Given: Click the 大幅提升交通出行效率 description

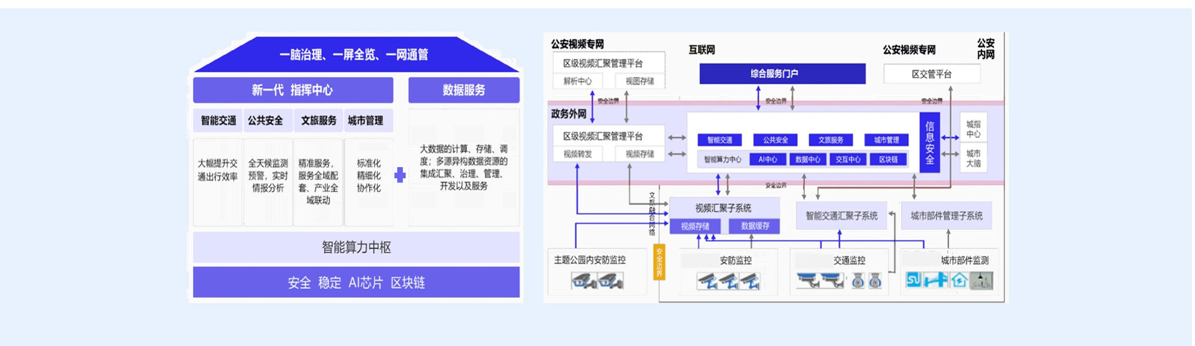Looking at the screenshot, I should coord(218,170).
